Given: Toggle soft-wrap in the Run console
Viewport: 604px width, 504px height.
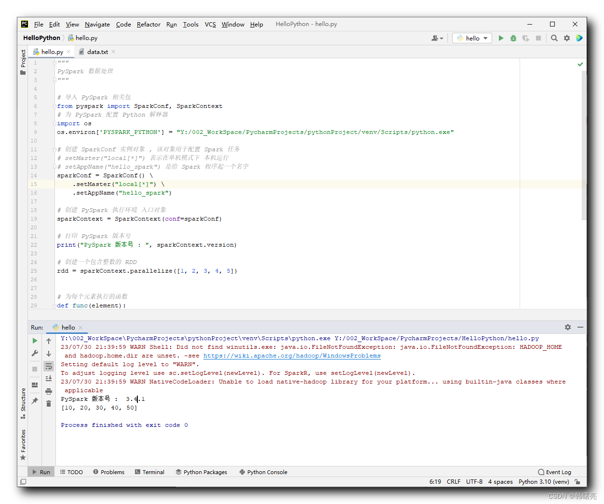Looking at the screenshot, I should [x=49, y=366].
